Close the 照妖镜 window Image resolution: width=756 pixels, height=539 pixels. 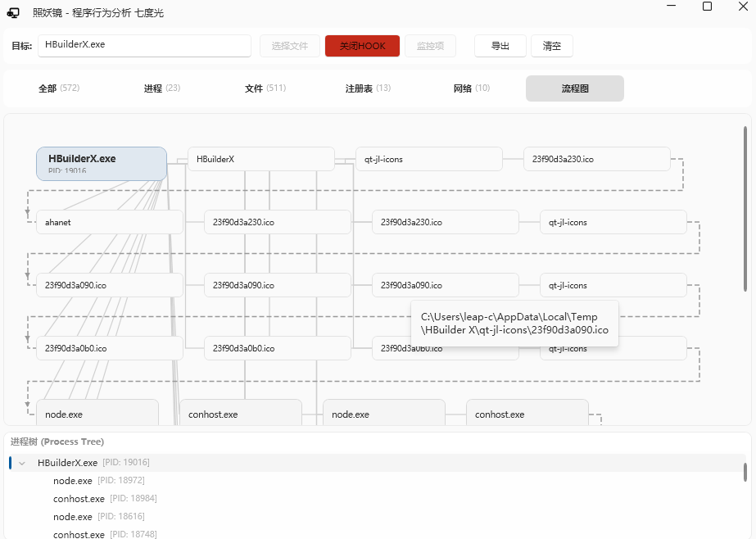coord(744,7)
